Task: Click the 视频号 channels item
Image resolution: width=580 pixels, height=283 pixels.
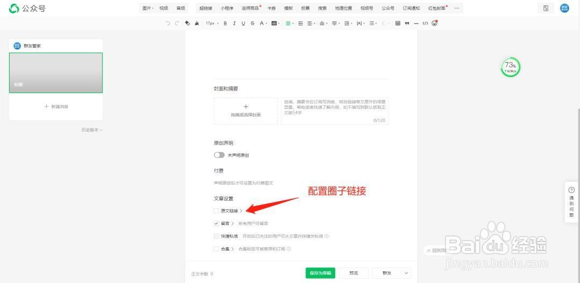Action: point(367,8)
